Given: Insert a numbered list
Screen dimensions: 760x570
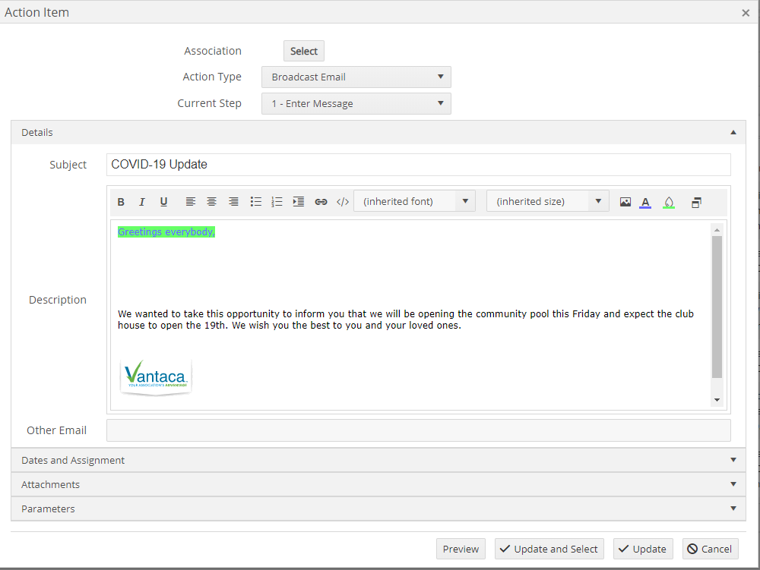Looking at the screenshot, I should pos(277,201).
